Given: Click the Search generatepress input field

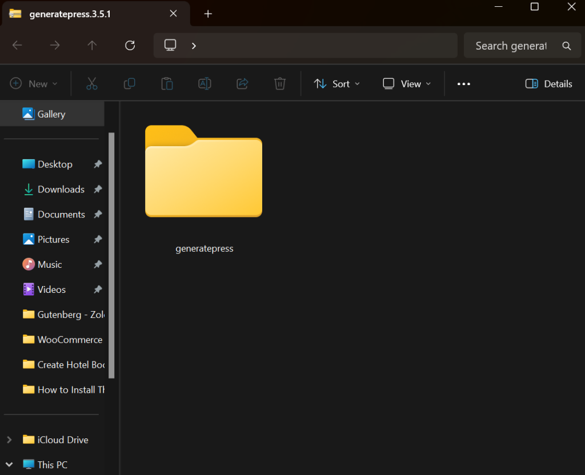Looking at the screenshot, I should tap(511, 46).
